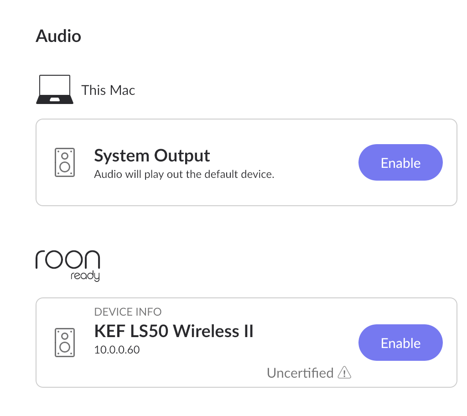
Task: Open the DEVICE INFO label
Action: pyautogui.click(x=128, y=312)
